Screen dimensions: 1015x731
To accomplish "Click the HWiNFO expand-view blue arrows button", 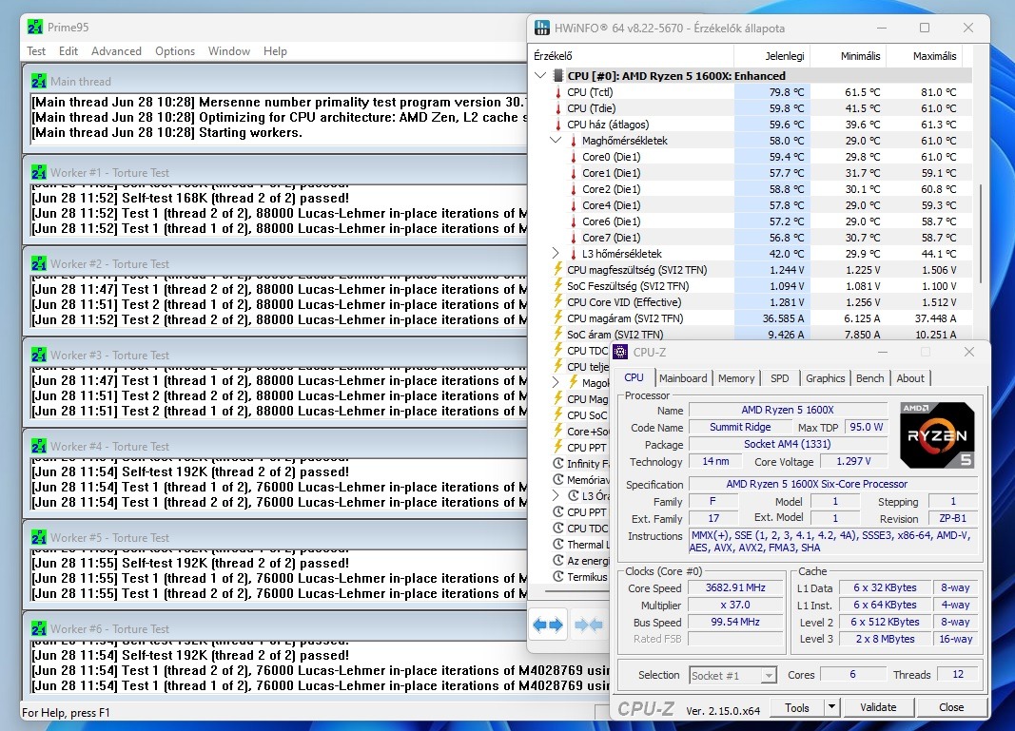I will [548, 625].
